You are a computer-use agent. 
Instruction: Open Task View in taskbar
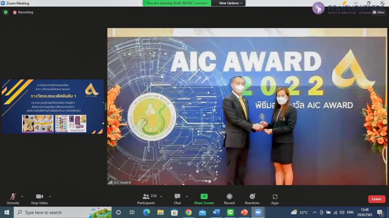(x=132, y=213)
